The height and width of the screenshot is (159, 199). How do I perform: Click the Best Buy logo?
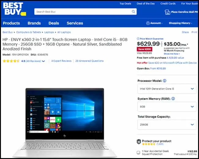click(x=14, y=9)
